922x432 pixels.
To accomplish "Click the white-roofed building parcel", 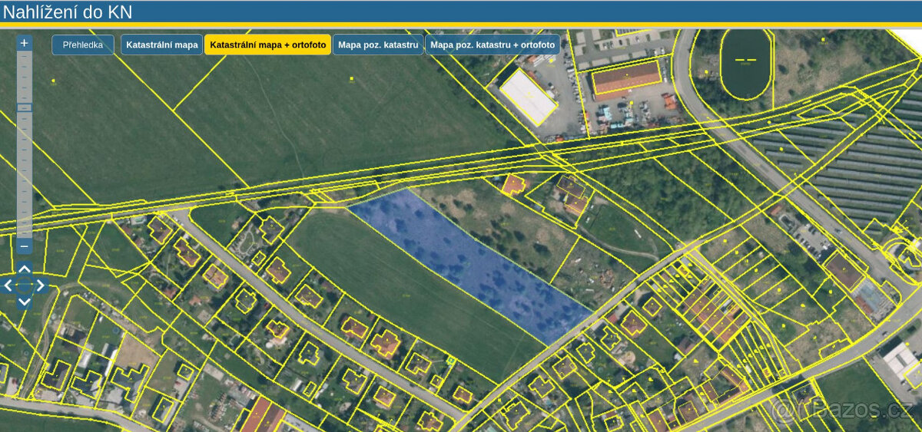I will click(528, 96).
